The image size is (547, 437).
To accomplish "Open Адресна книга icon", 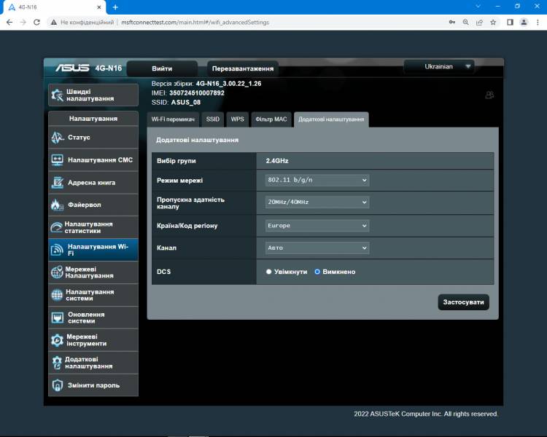I will [x=57, y=183].
